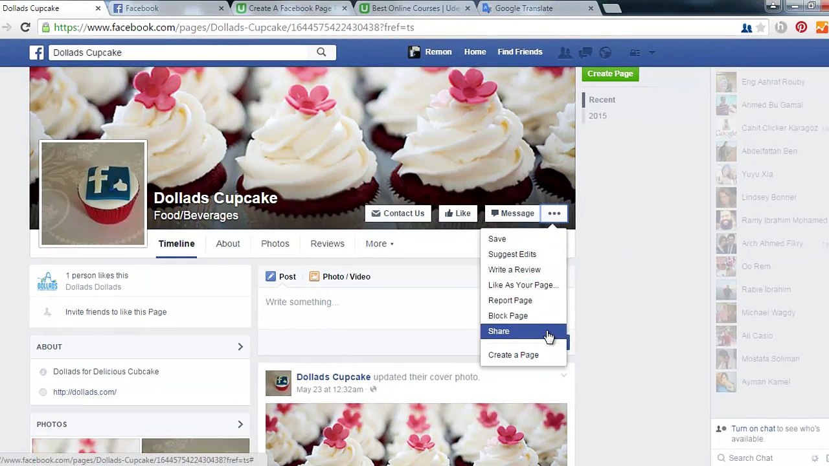Select Write a Review menu item

point(523,270)
